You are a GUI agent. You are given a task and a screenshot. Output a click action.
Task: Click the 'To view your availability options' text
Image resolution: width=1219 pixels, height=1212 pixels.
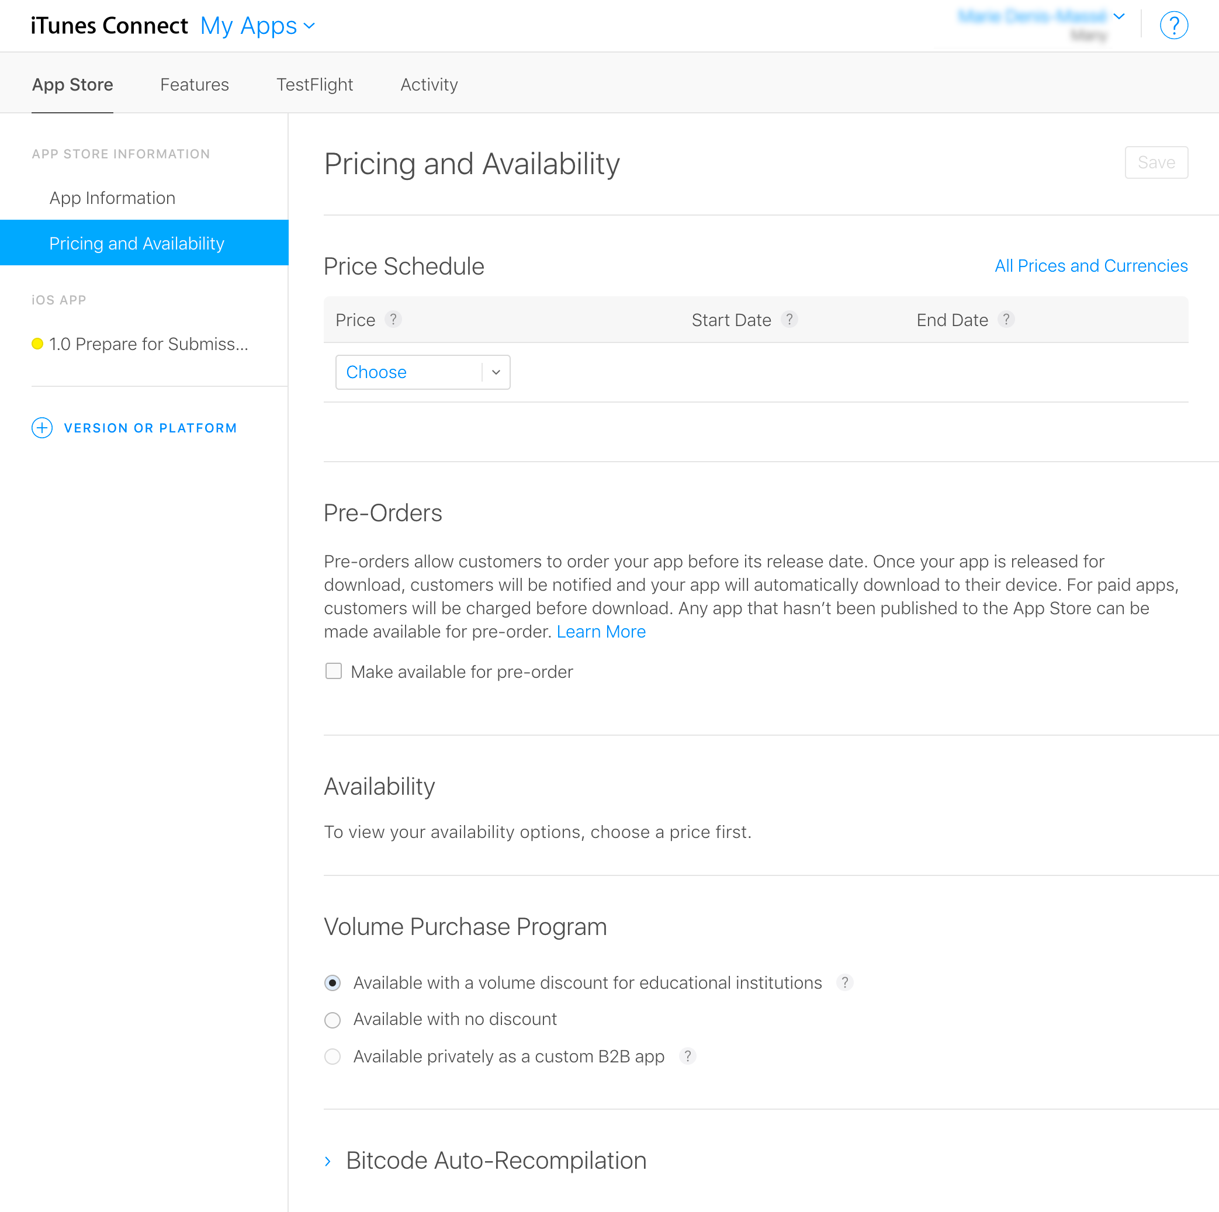[x=538, y=832]
